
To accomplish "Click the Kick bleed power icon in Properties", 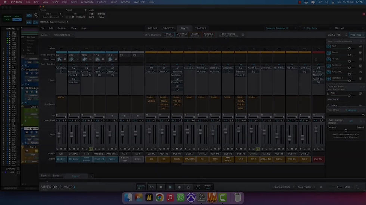I will point(328,46).
